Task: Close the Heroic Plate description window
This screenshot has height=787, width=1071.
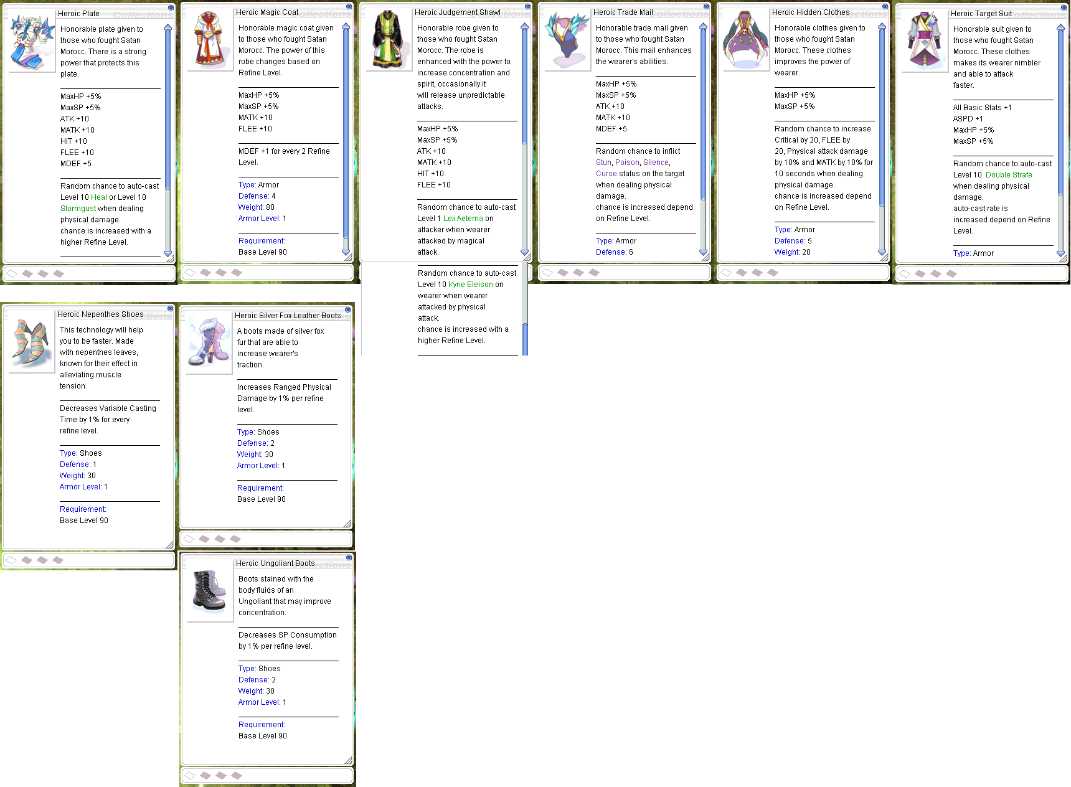Action: coord(171,8)
